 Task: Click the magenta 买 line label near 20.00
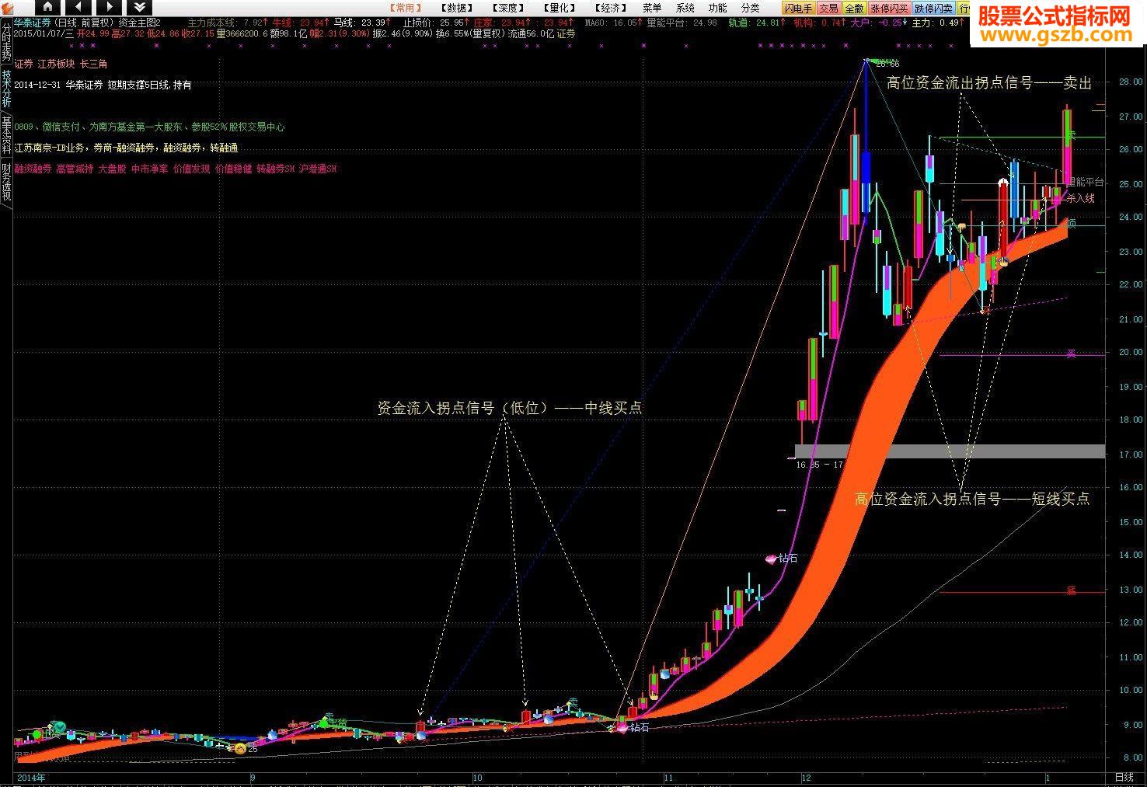[x=1071, y=354]
